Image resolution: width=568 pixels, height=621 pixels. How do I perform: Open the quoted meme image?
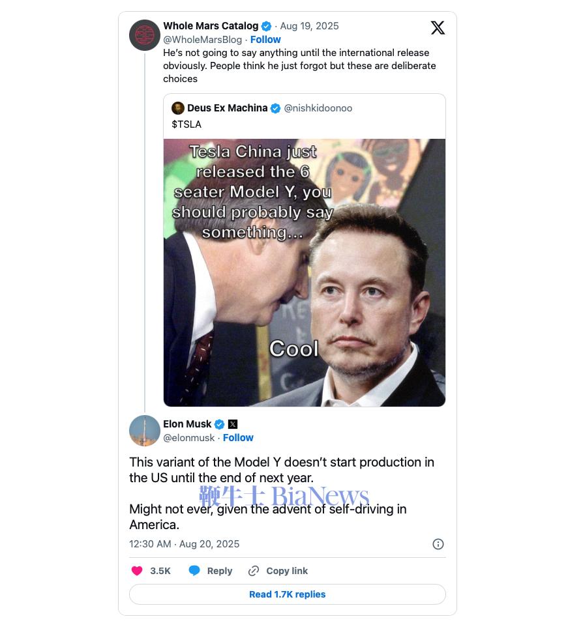[x=305, y=272]
